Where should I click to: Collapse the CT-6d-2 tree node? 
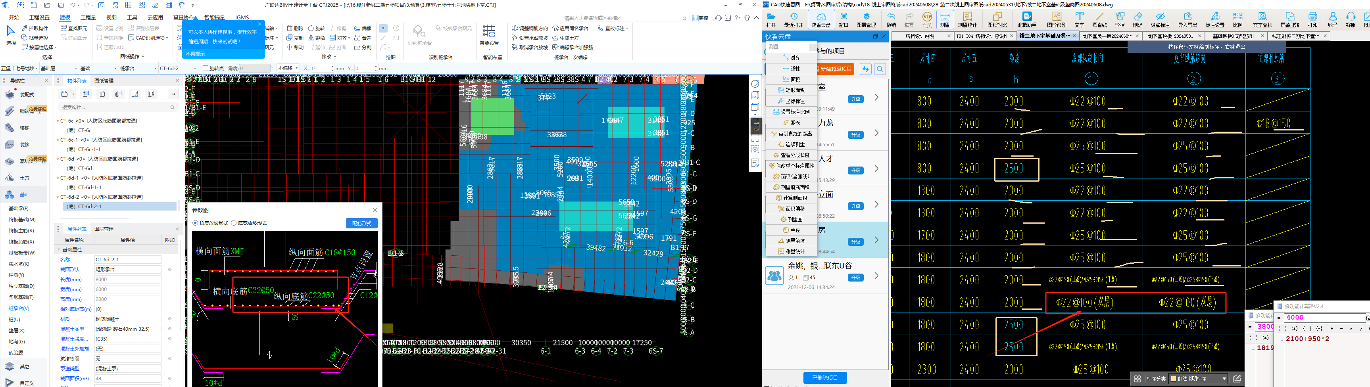click(x=58, y=197)
